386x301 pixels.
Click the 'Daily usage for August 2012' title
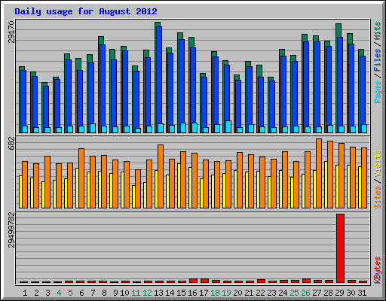(x=86, y=11)
